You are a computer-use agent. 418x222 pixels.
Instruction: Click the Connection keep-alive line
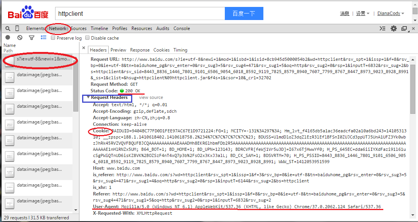point(120,124)
